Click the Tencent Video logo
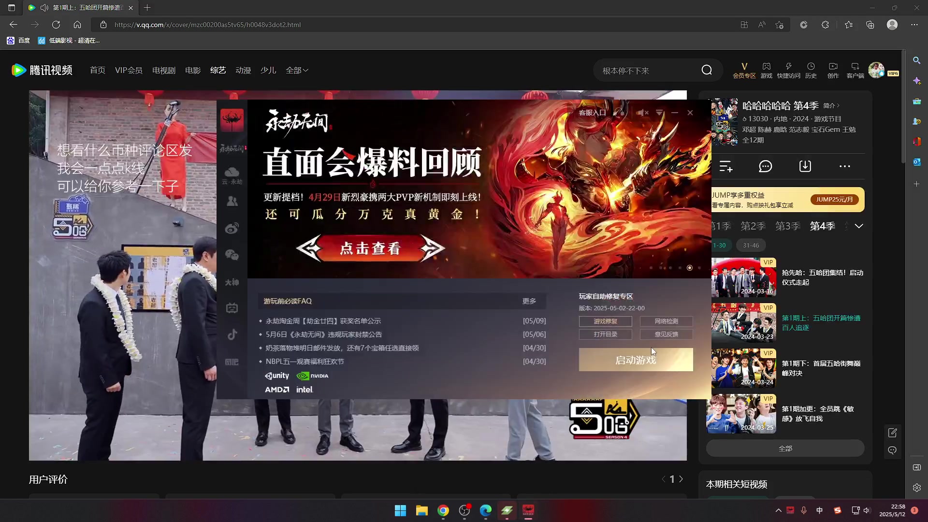Viewport: 928px width, 522px height. point(42,71)
